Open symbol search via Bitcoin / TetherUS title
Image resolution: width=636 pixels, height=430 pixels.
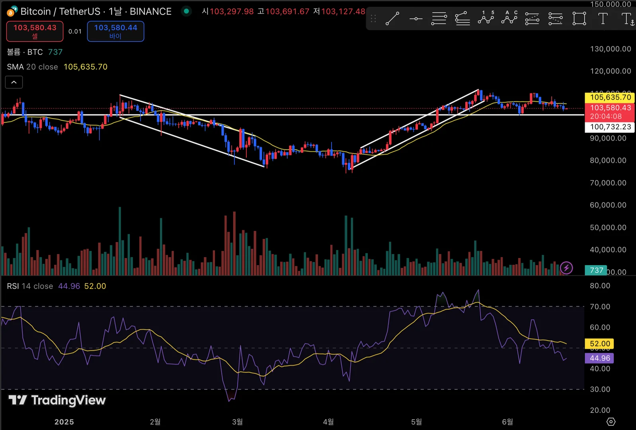pos(60,12)
